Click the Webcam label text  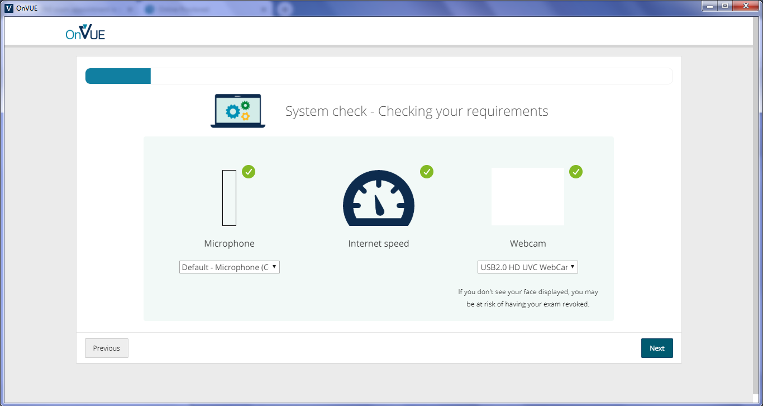coord(527,244)
